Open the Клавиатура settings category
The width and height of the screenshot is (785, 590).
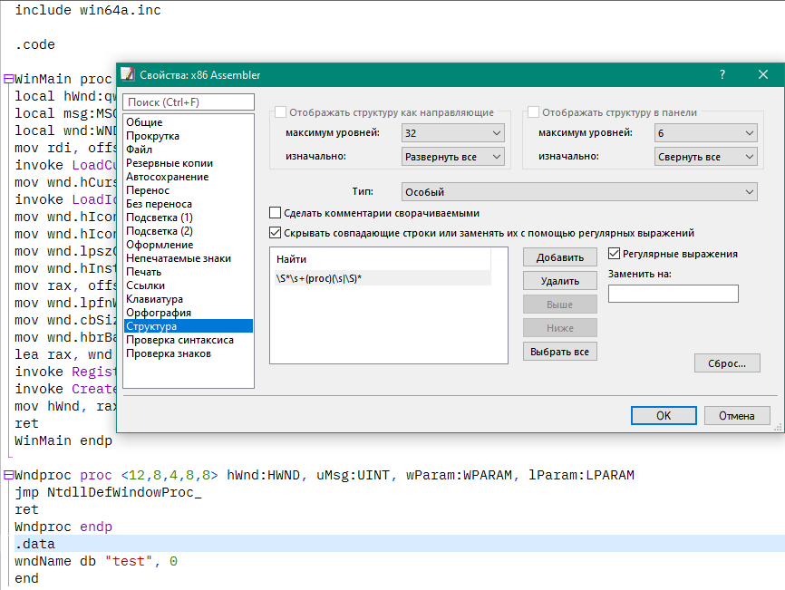[x=155, y=299]
